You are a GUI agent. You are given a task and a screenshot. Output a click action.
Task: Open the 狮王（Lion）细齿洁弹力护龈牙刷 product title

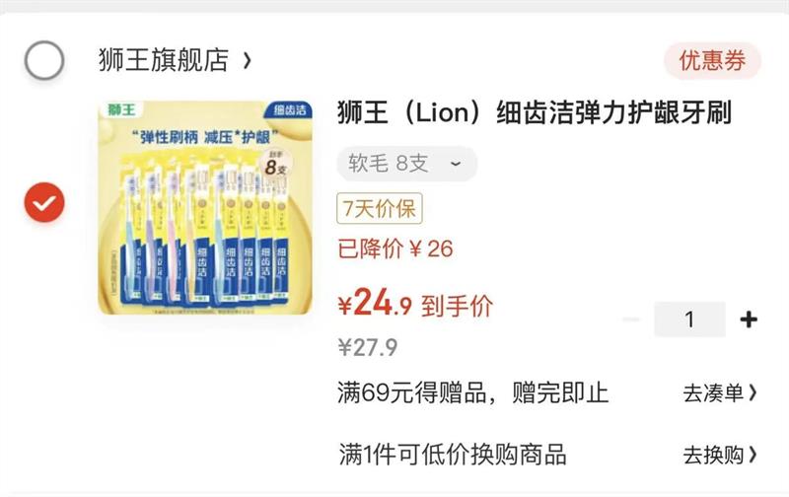535,112
